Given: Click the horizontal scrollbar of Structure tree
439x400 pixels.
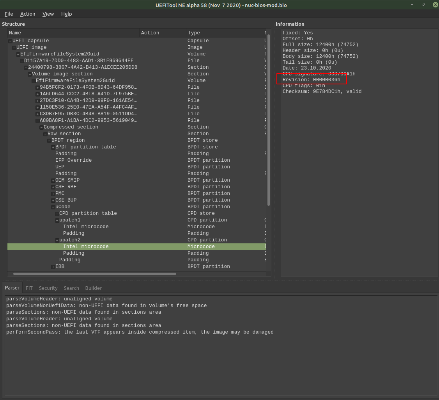Looking at the screenshot, I should click(x=95, y=274).
